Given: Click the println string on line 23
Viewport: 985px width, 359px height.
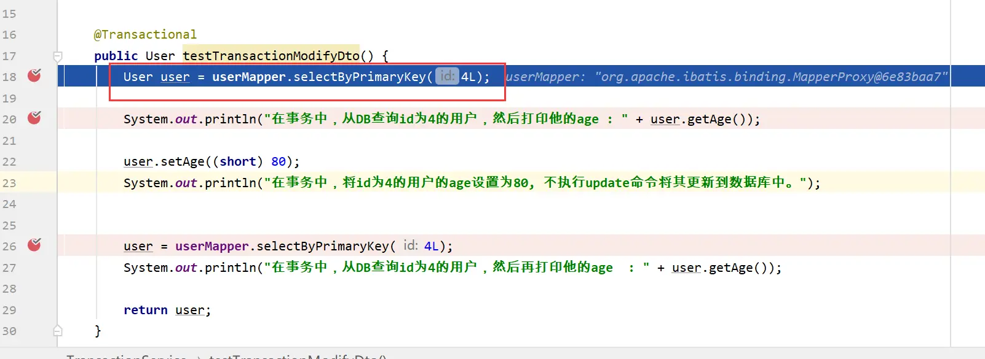Looking at the screenshot, I should click(x=535, y=182).
